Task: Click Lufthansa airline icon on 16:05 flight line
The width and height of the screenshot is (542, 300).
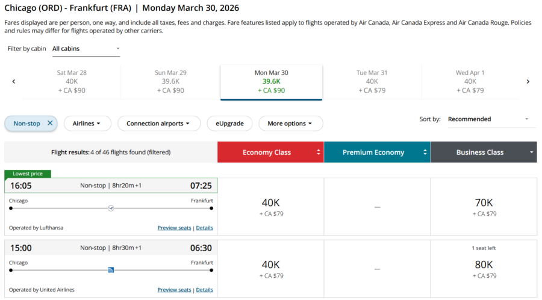Action: pyautogui.click(x=111, y=208)
